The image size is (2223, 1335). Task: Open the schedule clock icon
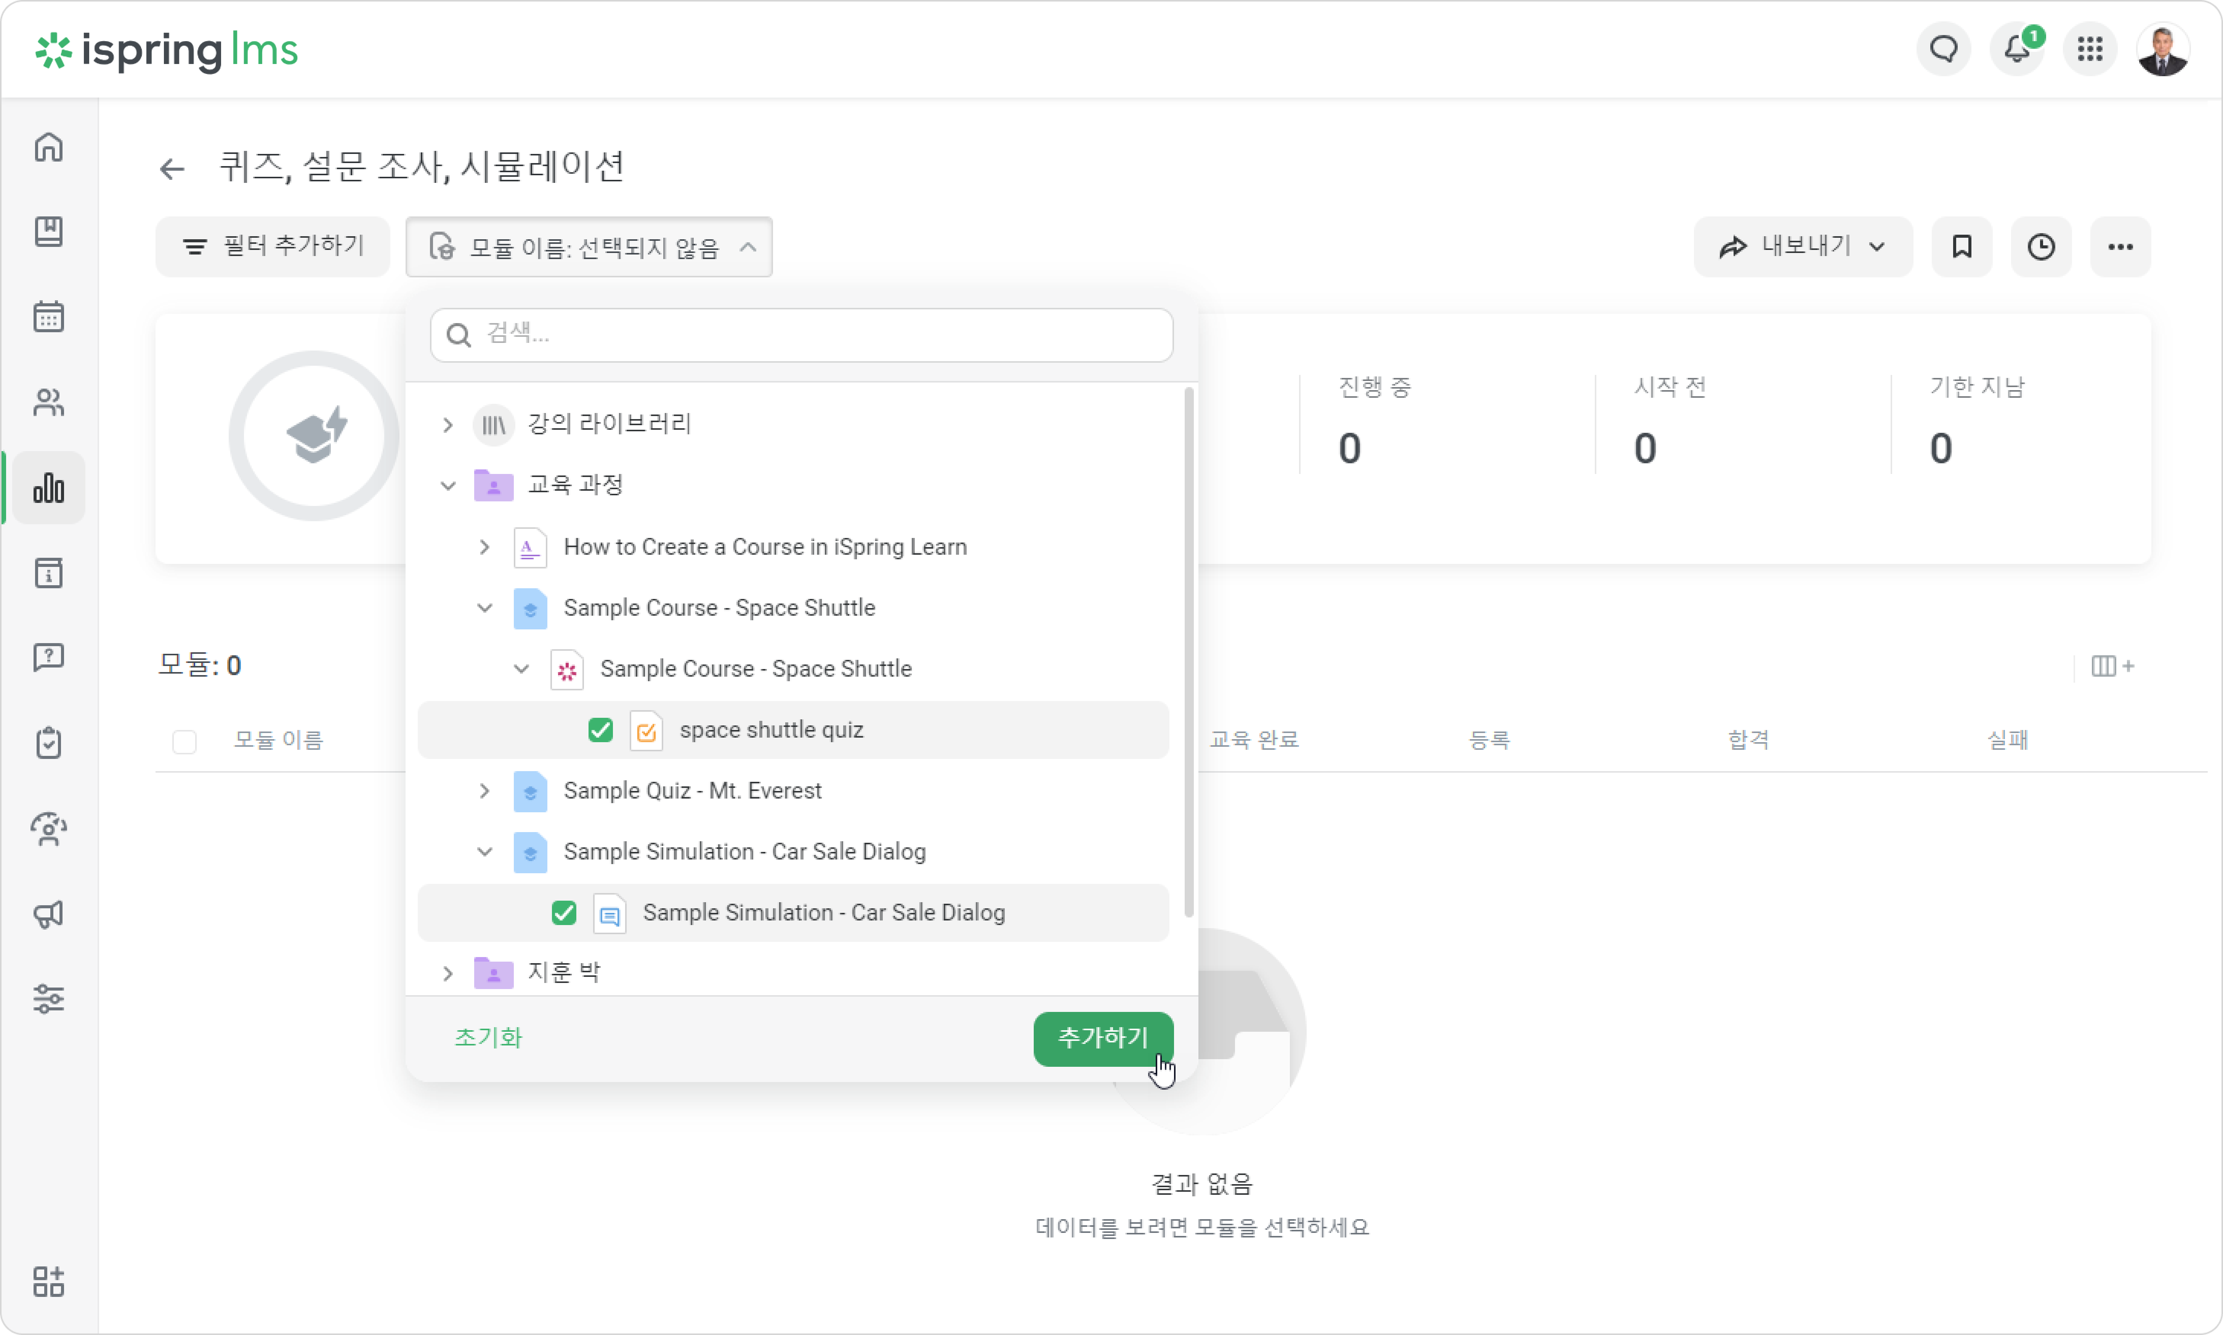tap(2041, 247)
